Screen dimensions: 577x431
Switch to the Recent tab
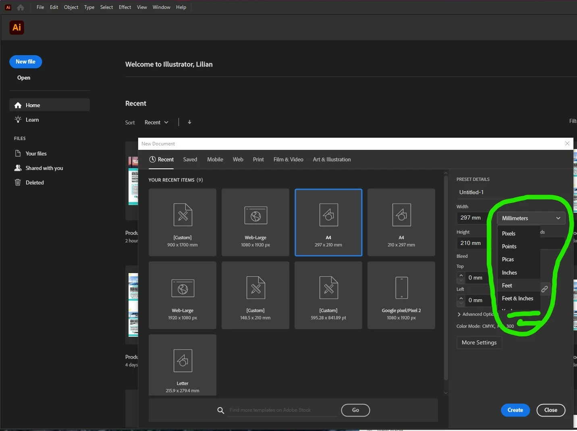coord(161,160)
